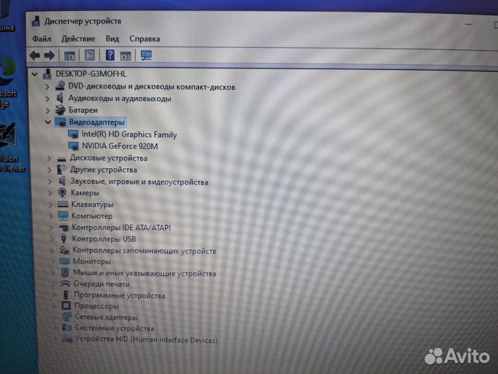Open the Microsoft Edge desktop shortcut
This screenshot has height=374, width=498.
[8, 81]
